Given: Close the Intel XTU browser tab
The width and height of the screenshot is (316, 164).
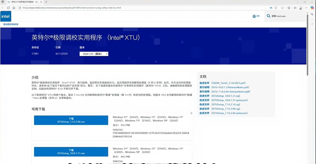Looking at the screenshot, I should (41, 2).
